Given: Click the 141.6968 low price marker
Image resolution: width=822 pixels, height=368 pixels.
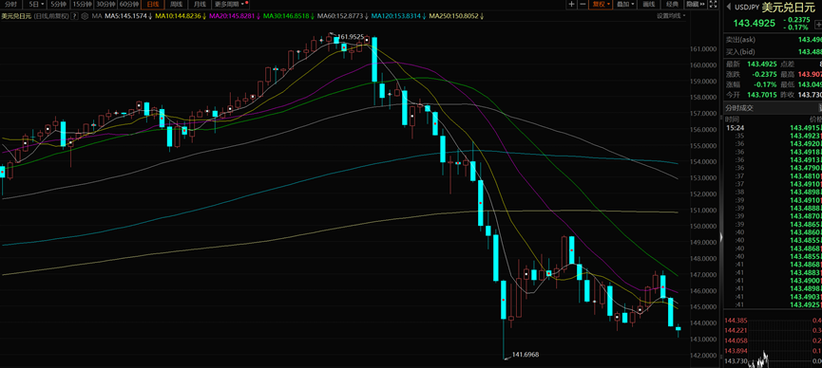Looking at the screenshot, I should click(525, 355).
